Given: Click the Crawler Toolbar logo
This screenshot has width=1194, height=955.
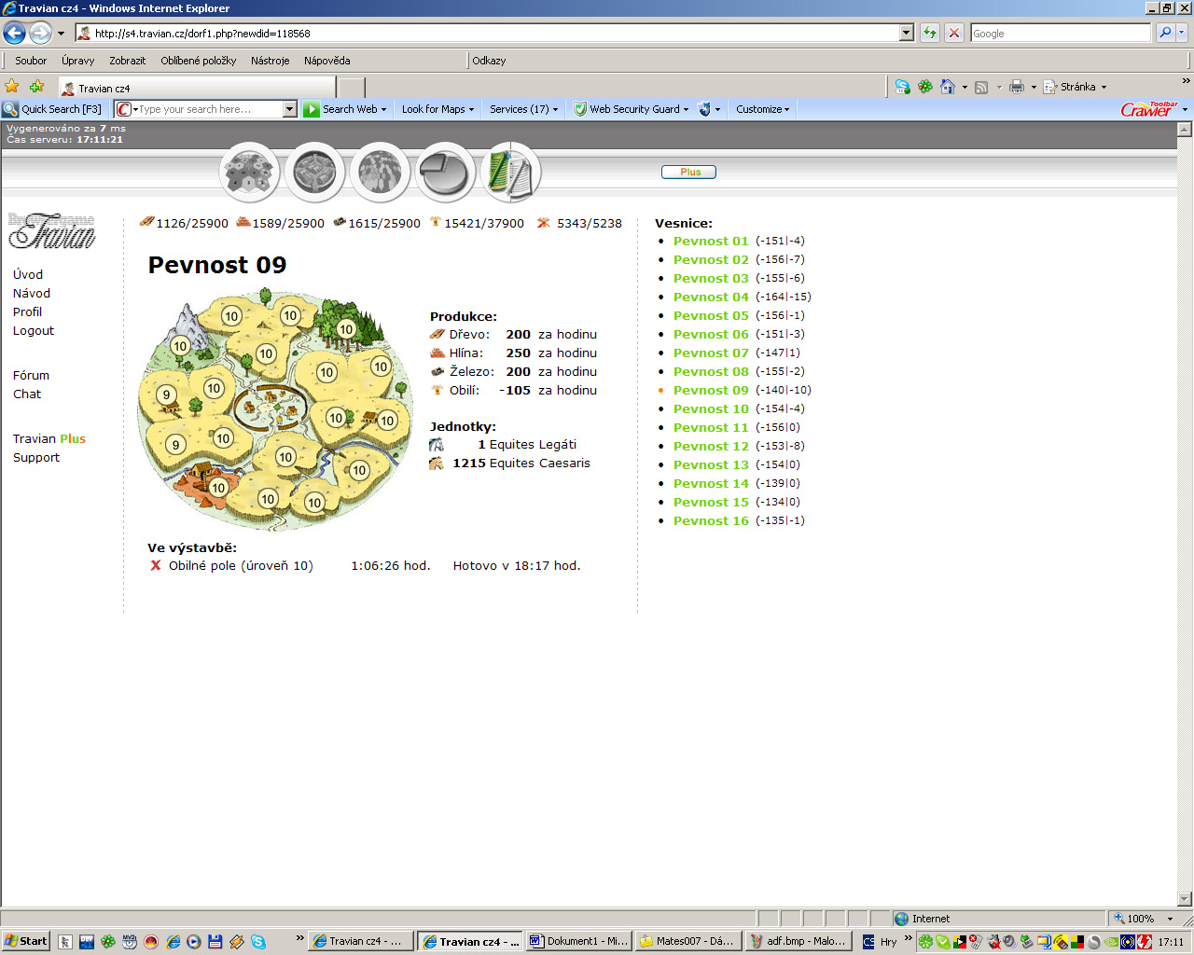Looking at the screenshot, I should pos(1149,109).
